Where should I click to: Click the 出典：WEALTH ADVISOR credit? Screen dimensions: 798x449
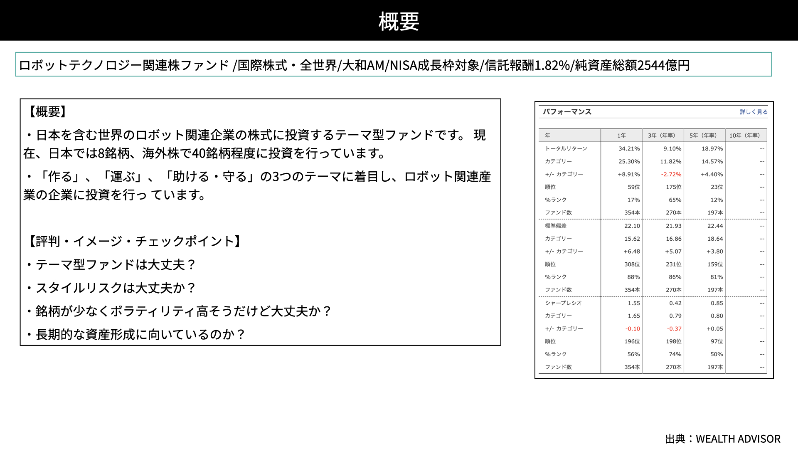(723, 439)
